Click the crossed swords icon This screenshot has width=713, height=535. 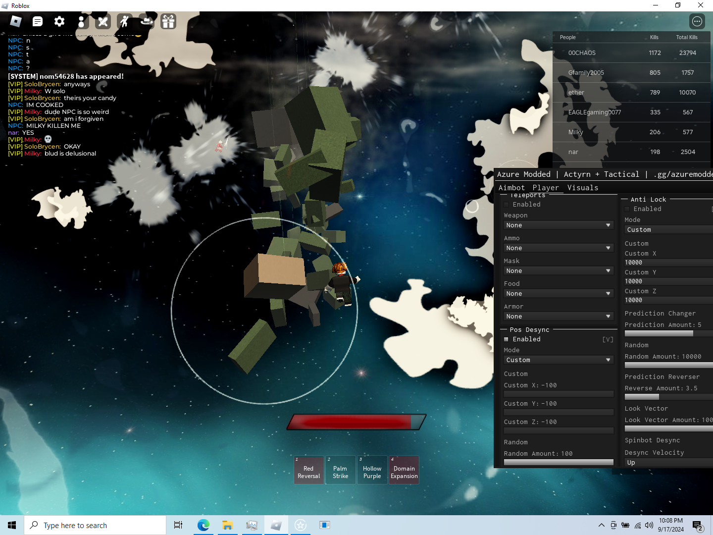click(103, 21)
